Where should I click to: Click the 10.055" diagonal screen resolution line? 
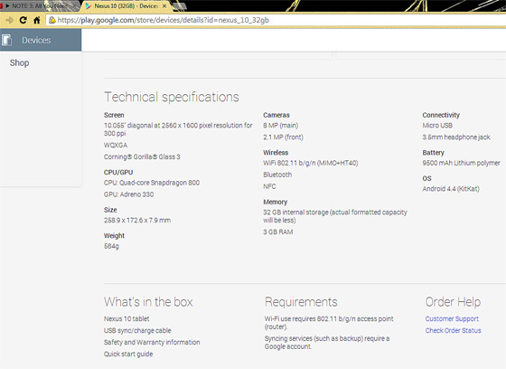pos(178,129)
